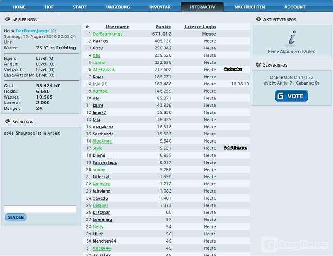Open player Abahatschi profile

[x=104, y=70]
